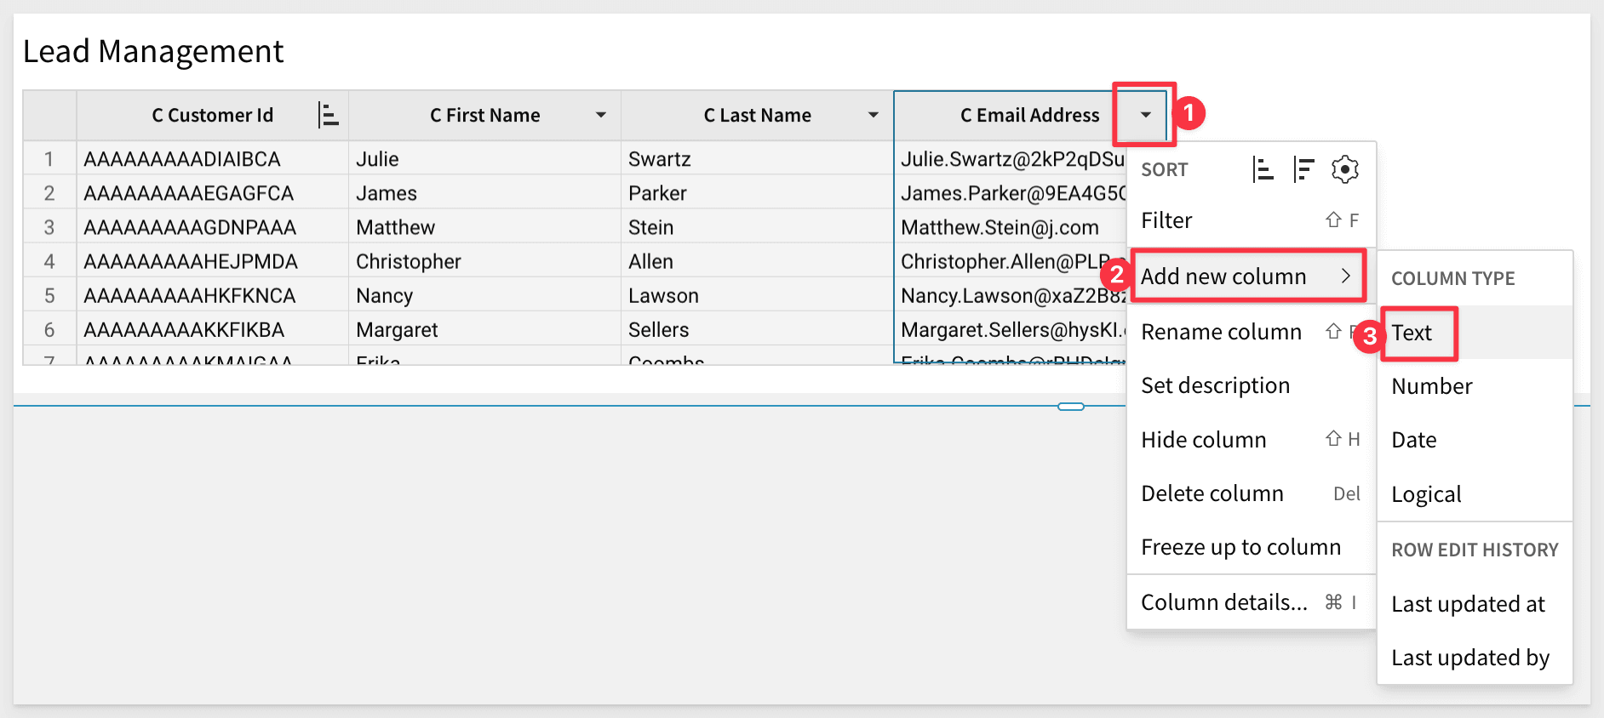Select Freeze up to column
Image resolution: width=1604 pixels, height=718 pixels.
pos(1240,547)
